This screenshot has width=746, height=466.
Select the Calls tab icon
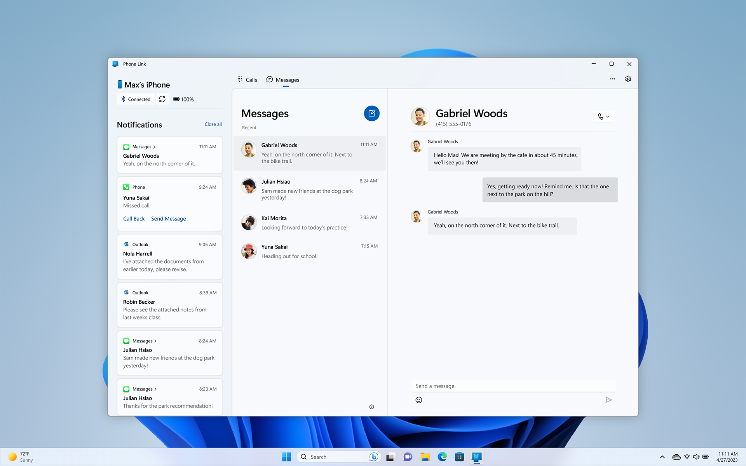(x=240, y=80)
